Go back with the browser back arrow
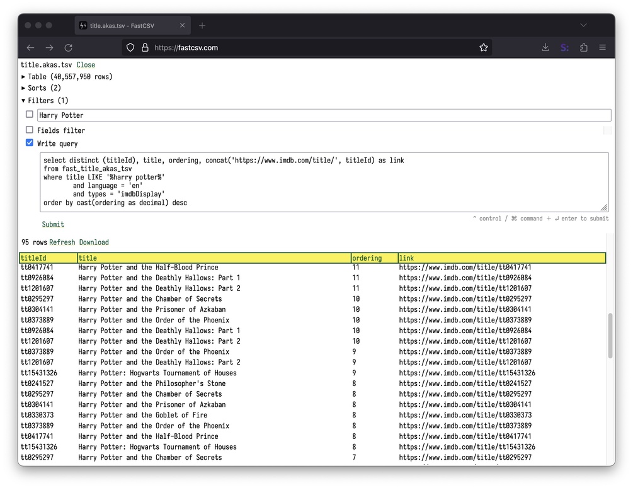 [x=30, y=48]
